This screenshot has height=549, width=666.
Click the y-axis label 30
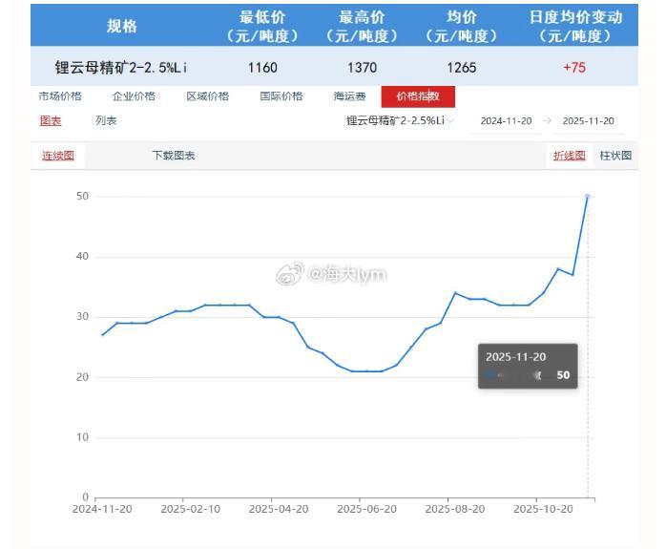pyautogui.click(x=82, y=317)
